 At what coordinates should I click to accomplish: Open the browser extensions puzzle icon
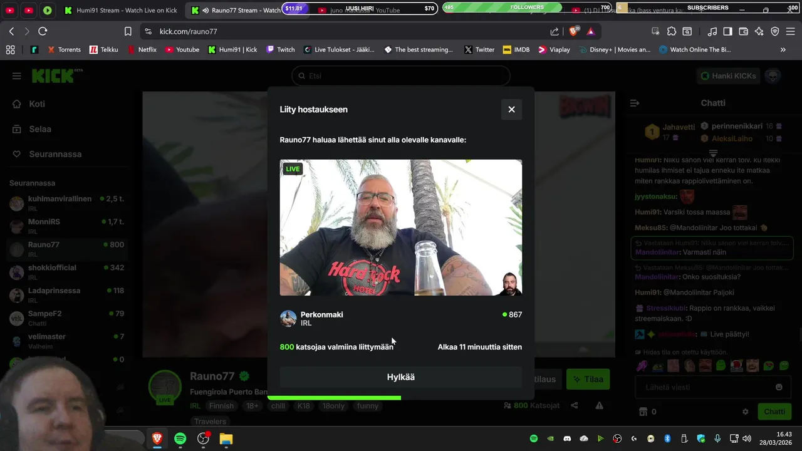pos(672,31)
